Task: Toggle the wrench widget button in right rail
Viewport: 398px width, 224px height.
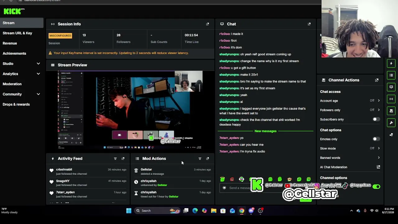Action: click(391, 123)
